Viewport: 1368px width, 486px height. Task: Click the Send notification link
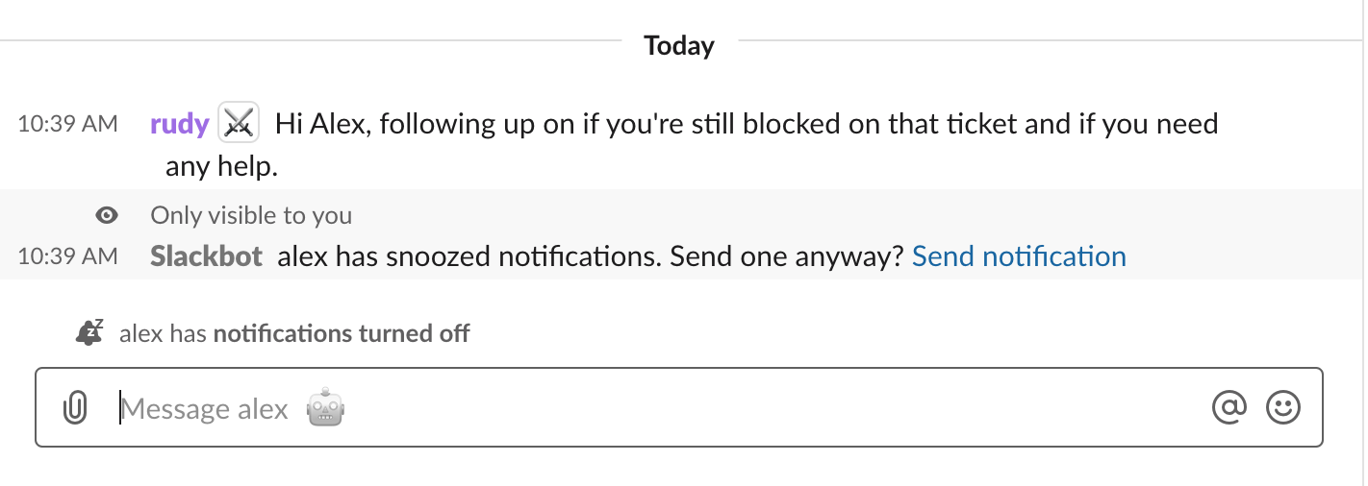coord(1019,256)
